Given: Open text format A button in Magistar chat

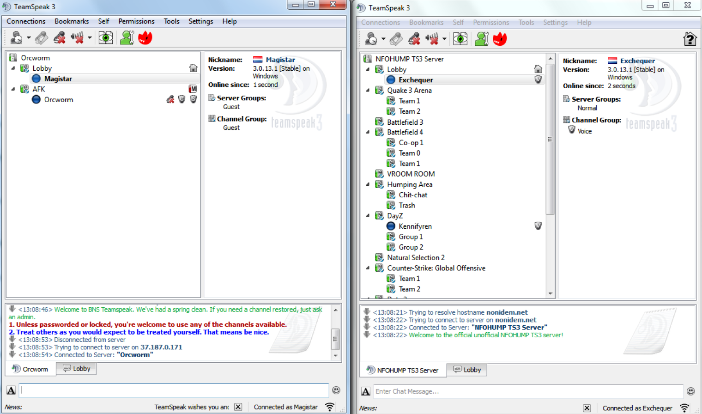Looking at the screenshot, I should point(11,390).
